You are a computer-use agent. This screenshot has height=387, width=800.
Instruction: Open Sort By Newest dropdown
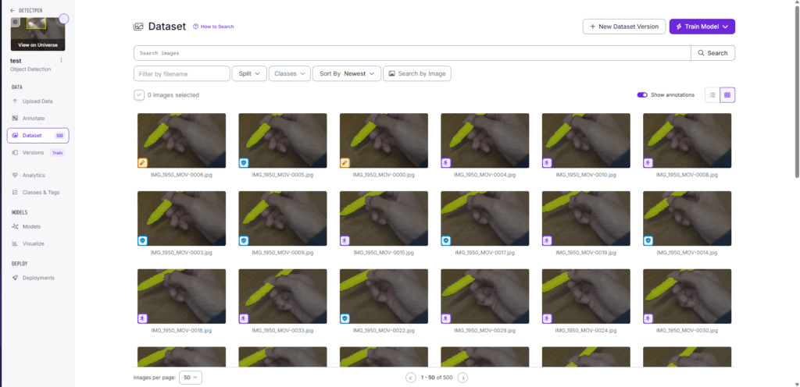tap(346, 73)
